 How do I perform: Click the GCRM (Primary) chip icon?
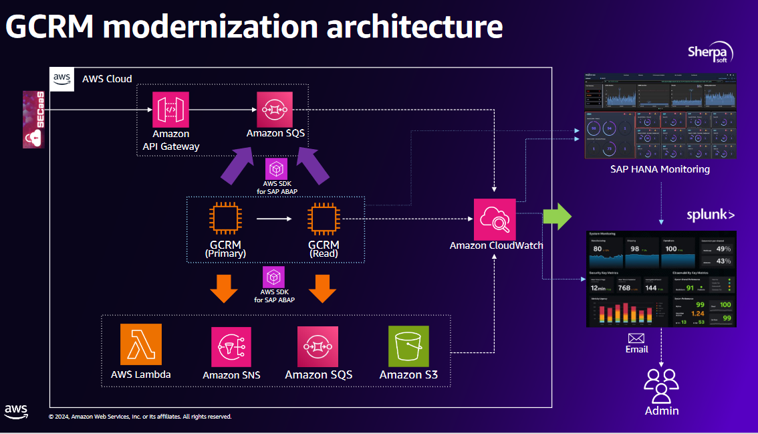(x=225, y=219)
